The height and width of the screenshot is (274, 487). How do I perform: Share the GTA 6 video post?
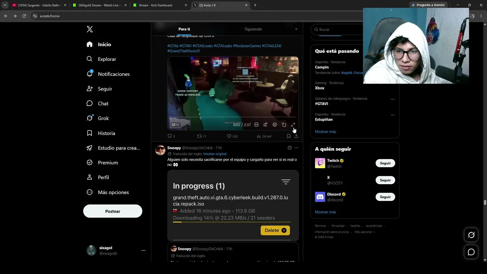pos(296,136)
